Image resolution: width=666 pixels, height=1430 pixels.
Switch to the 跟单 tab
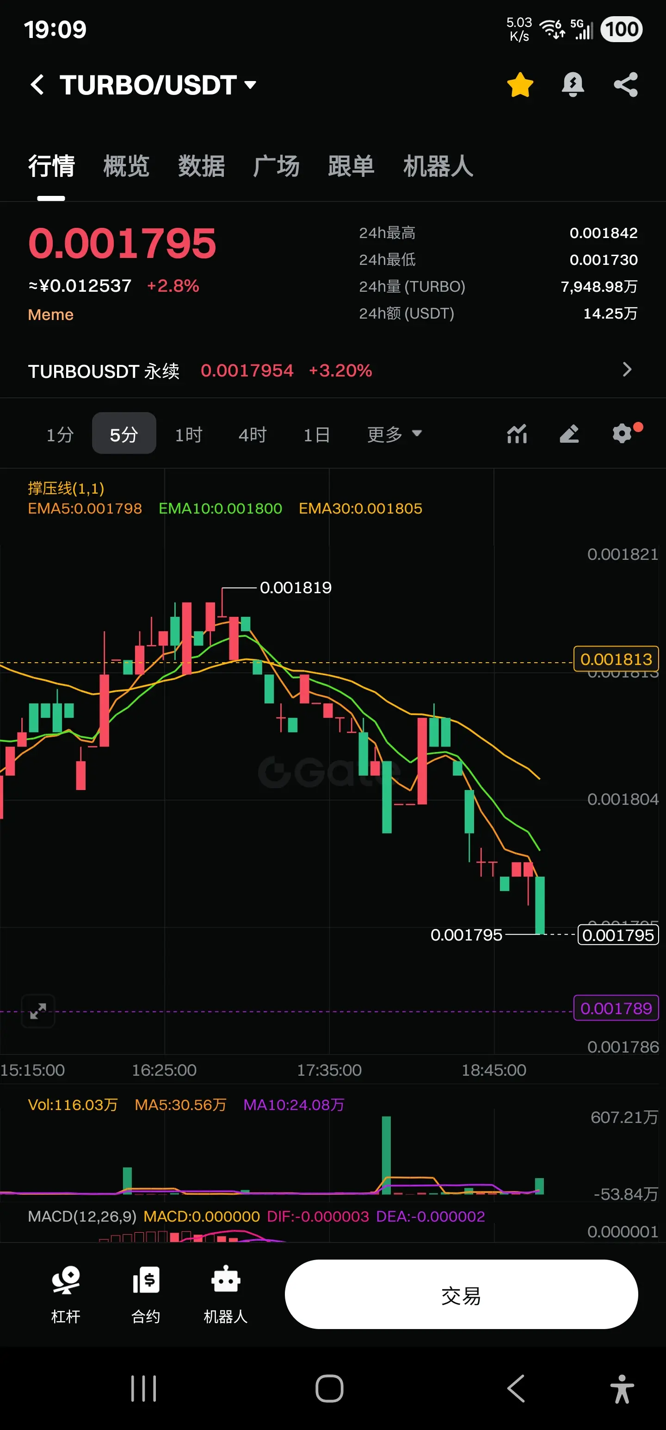tap(351, 166)
